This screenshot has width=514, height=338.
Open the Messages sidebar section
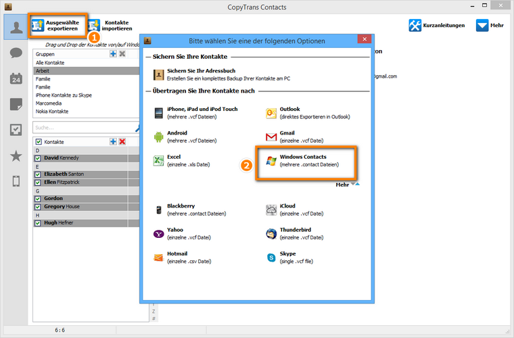(x=16, y=53)
